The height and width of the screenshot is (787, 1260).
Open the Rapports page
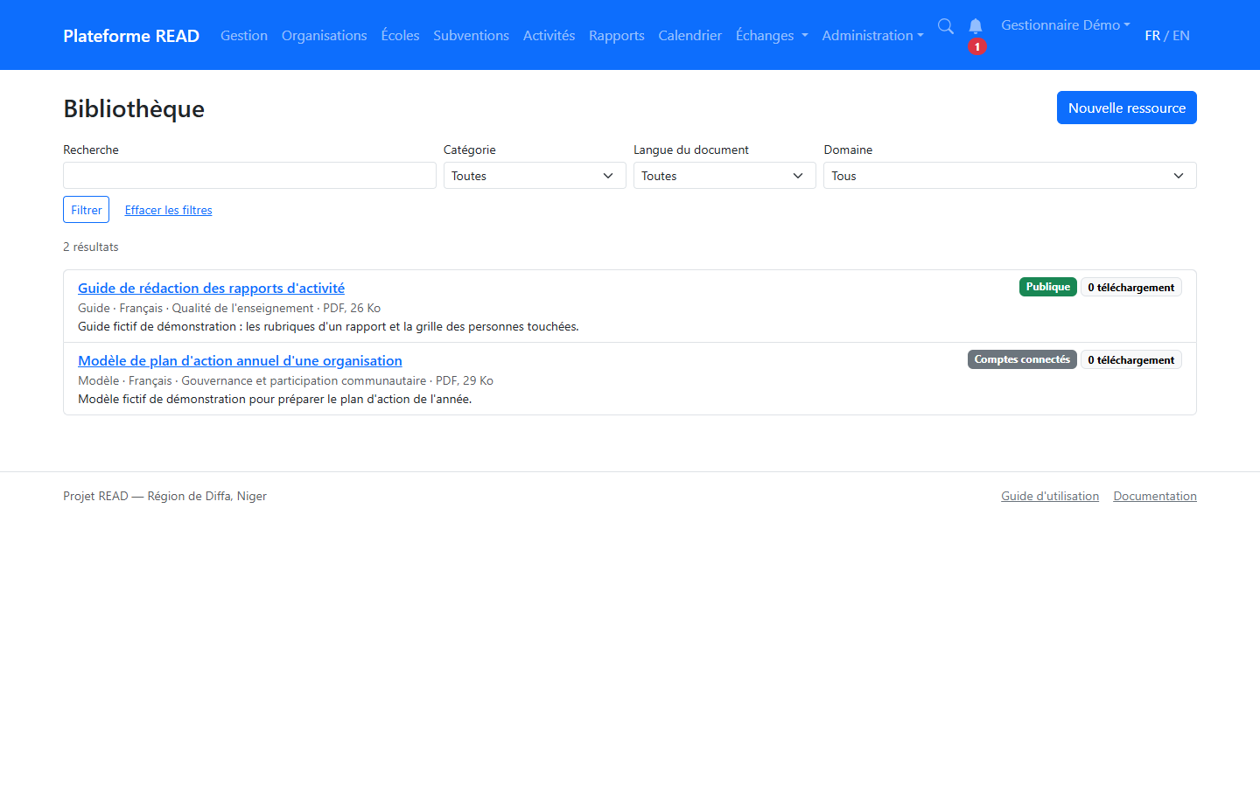point(617,36)
